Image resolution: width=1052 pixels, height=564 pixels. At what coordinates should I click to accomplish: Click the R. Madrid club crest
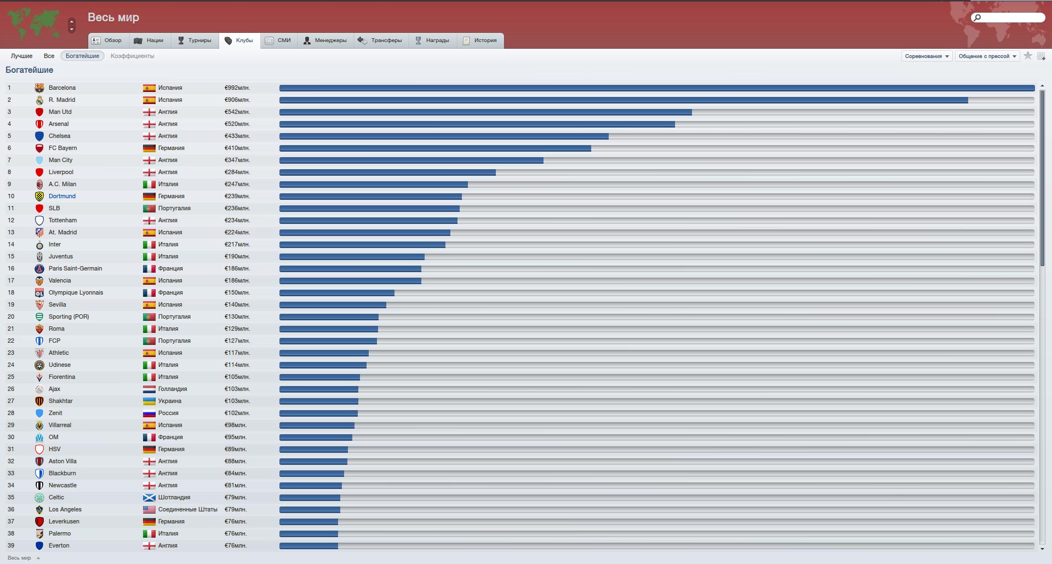tap(39, 100)
